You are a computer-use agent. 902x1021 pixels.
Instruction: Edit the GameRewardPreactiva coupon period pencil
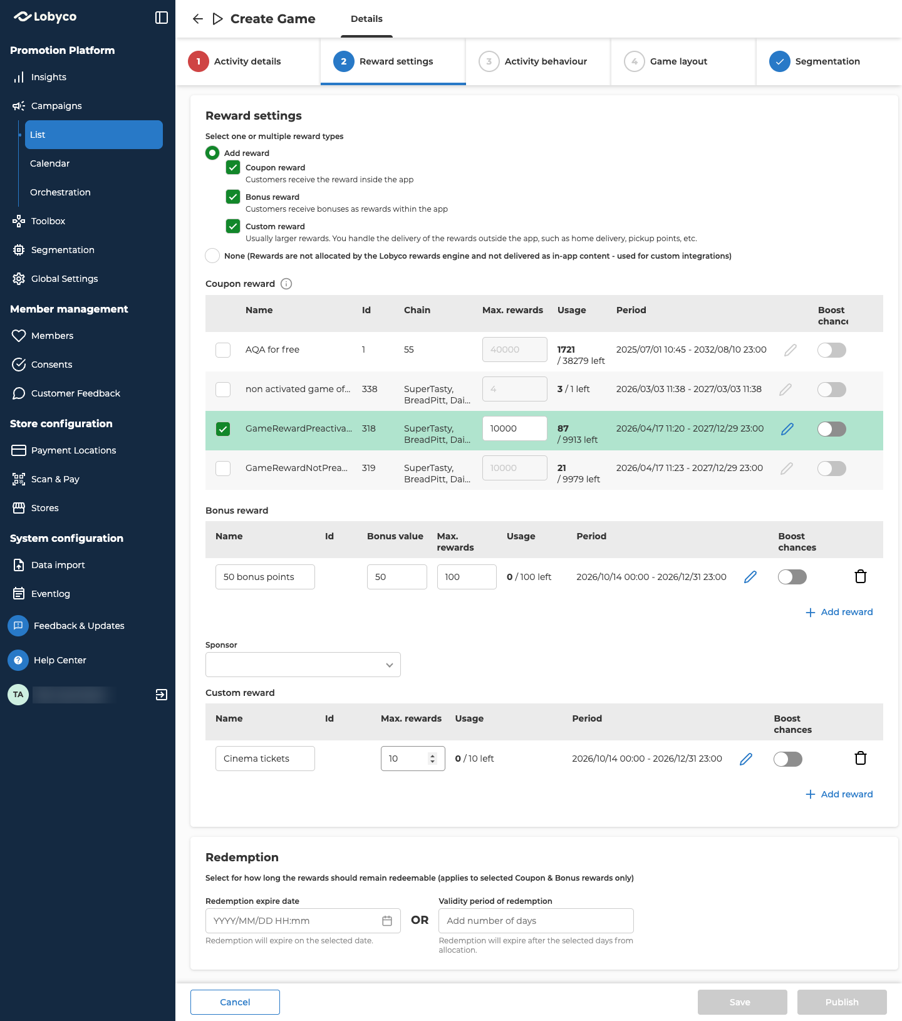pyautogui.click(x=787, y=429)
